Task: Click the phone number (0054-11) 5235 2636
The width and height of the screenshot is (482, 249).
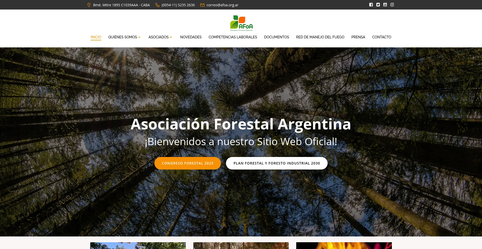Action: 178,5
